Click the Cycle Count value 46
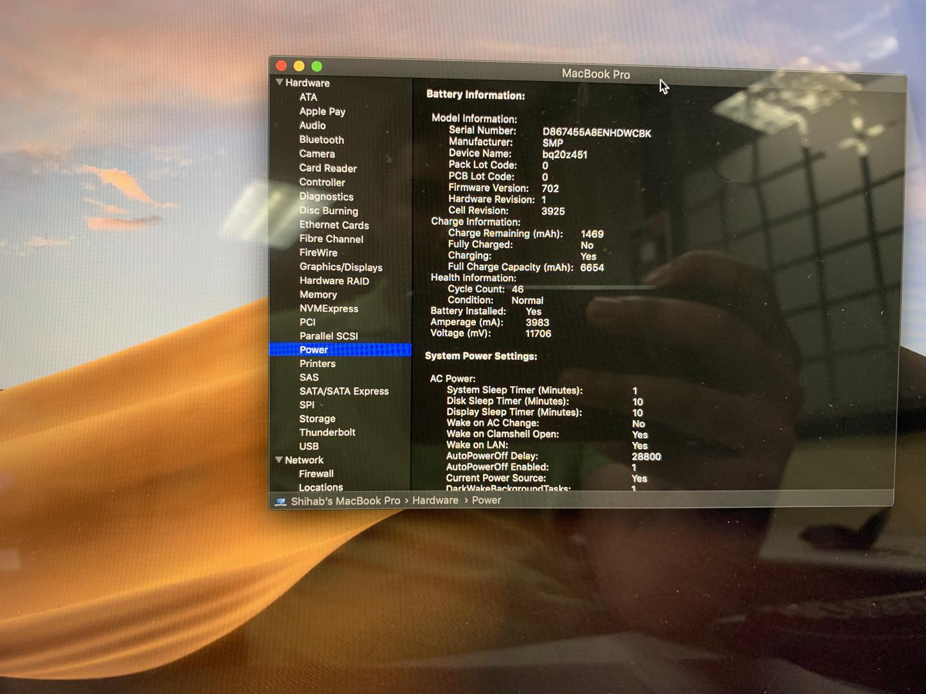Image resolution: width=926 pixels, height=694 pixels. (x=518, y=289)
